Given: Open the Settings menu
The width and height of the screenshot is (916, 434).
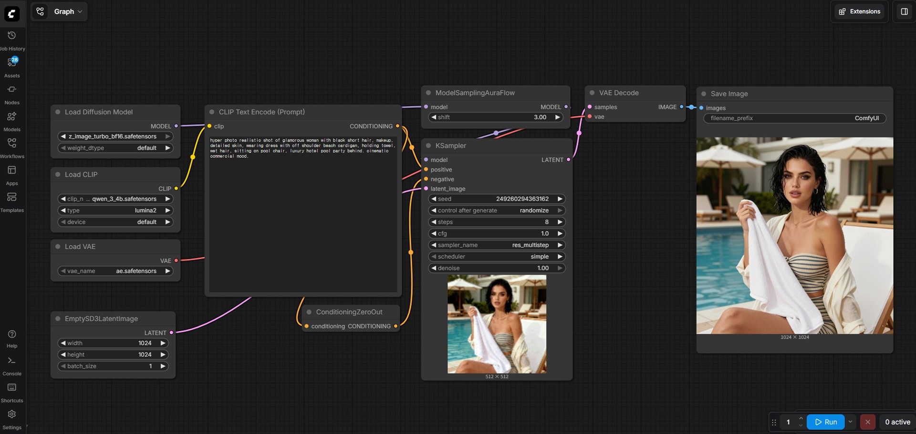Looking at the screenshot, I should point(12,415).
